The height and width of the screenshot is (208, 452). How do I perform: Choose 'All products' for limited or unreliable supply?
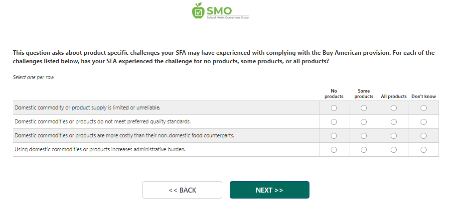pyautogui.click(x=394, y=107)
